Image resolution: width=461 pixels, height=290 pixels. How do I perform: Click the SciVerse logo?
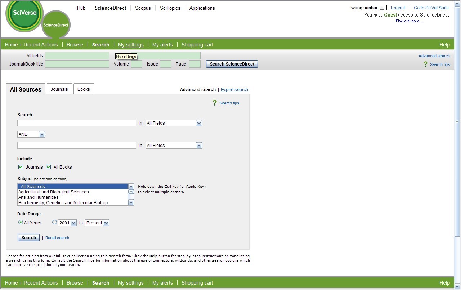point(24,16)
